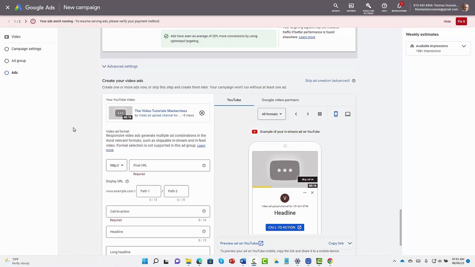This screenshot has height=267, width=475.
Task: Open the weather widget
Action: [17, 261]
